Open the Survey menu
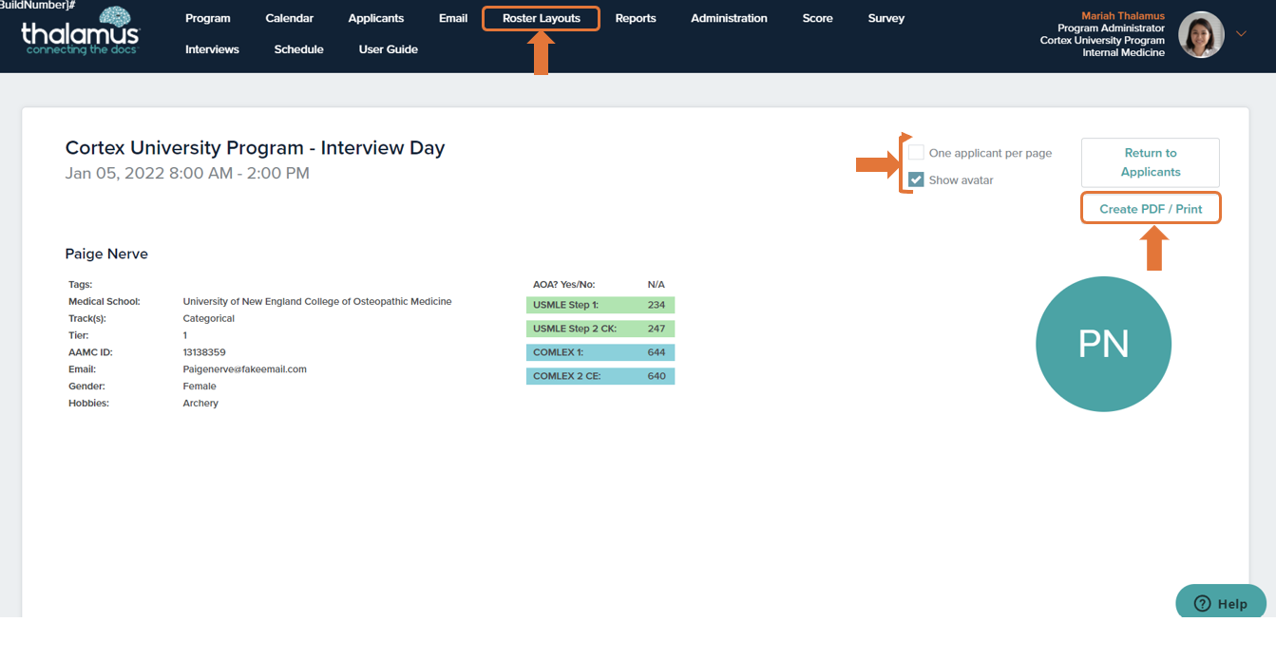 886,18
